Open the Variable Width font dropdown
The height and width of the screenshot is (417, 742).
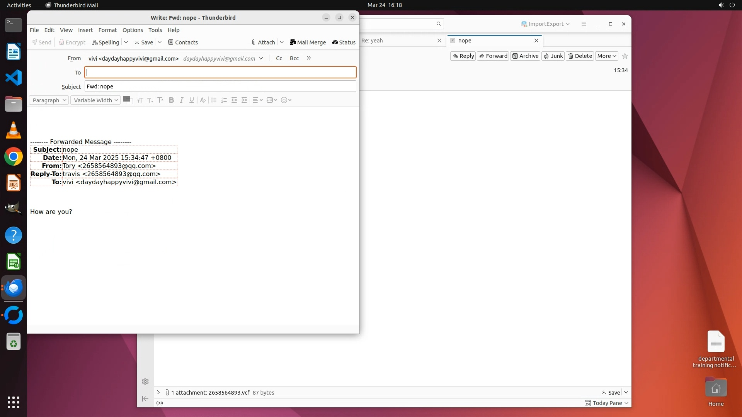click(95, 100)
